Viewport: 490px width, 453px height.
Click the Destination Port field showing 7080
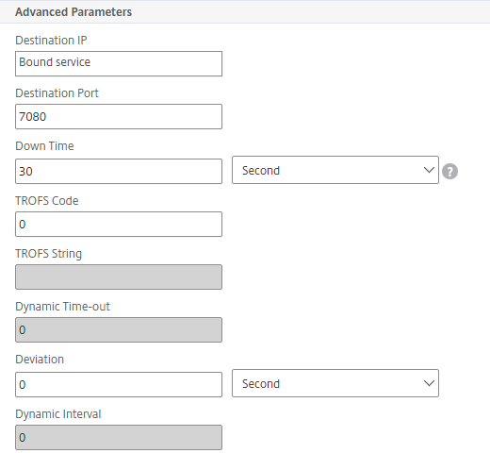pyautogui.click(x=119, y=116)
